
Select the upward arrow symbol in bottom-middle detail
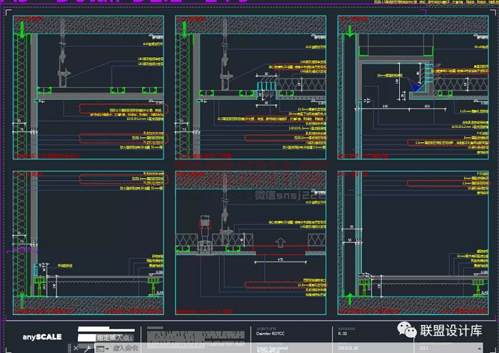point(280,242)
